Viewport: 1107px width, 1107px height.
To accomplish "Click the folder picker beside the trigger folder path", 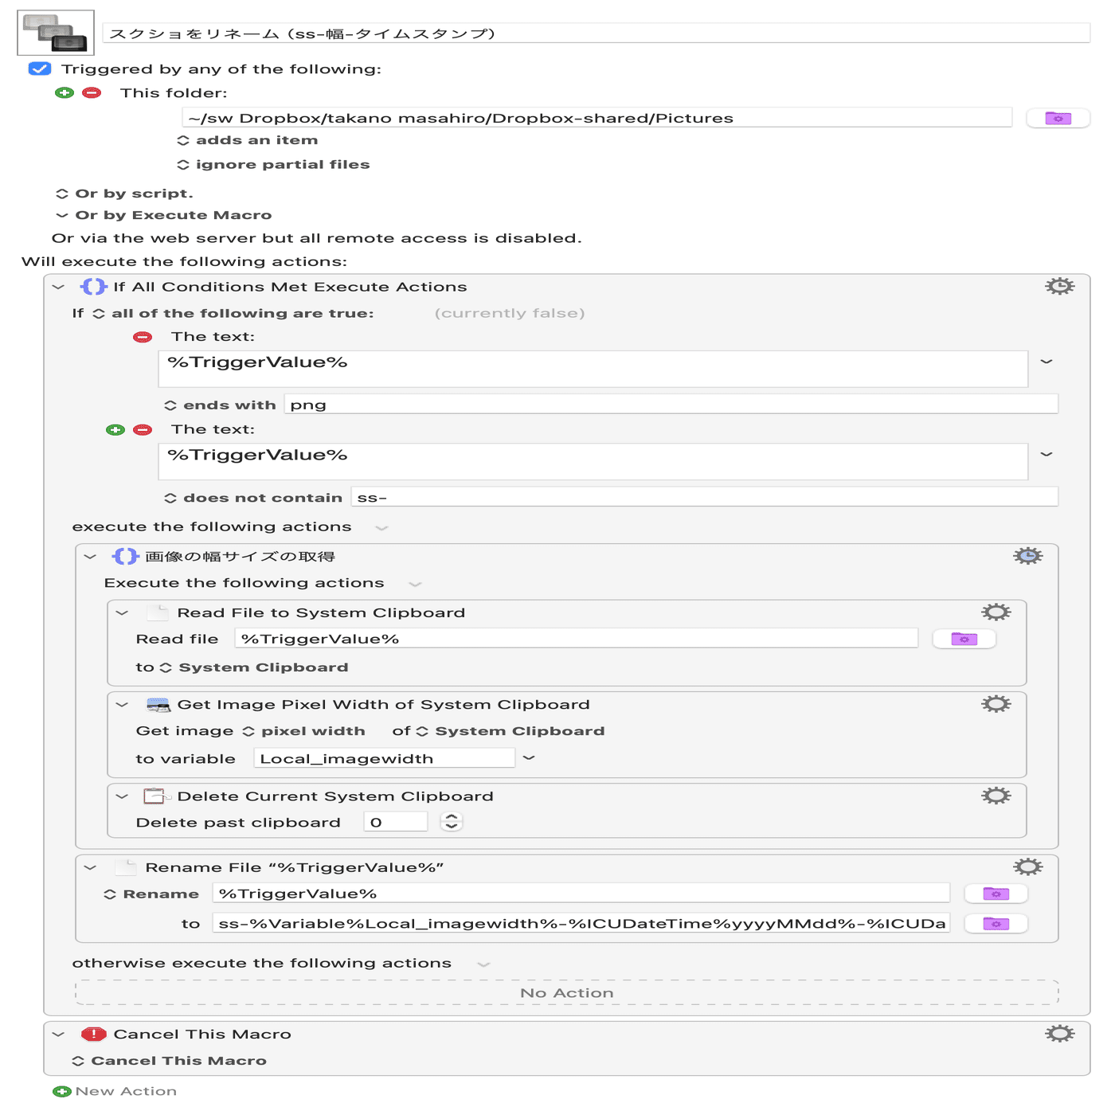I will click(x=1058, y=117).
